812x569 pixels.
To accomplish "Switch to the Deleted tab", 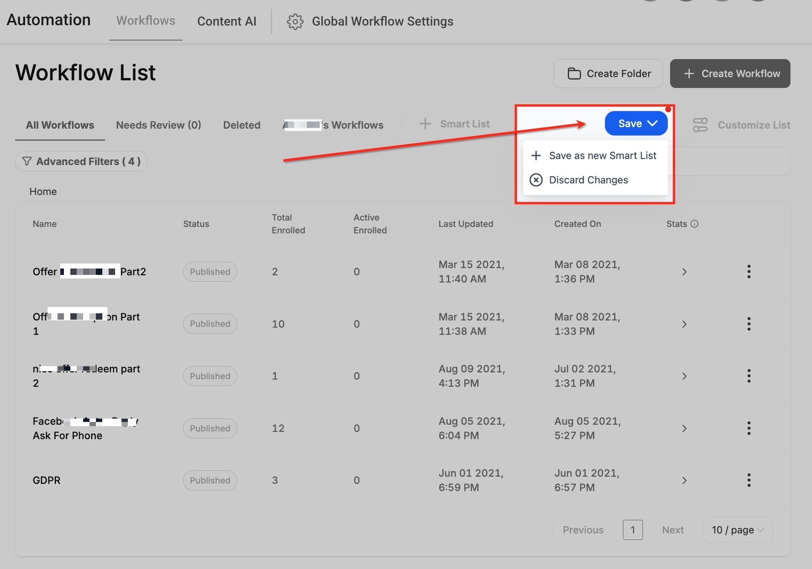I will click(241, 125).
